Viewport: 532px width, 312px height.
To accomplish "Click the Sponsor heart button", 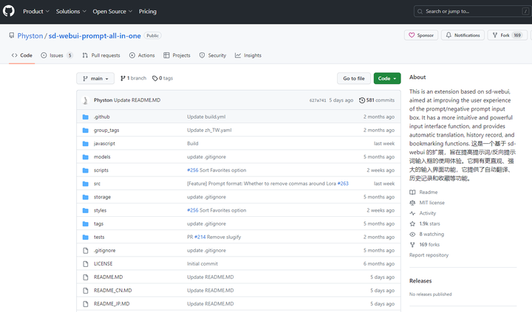I will (x=421, y=35).
